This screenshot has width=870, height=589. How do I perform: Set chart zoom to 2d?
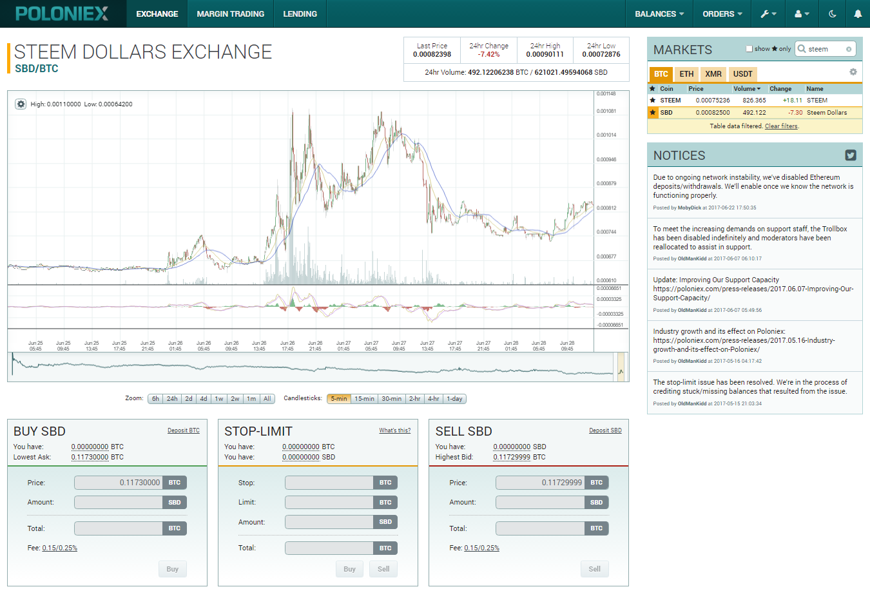click(x=189, y=399)
